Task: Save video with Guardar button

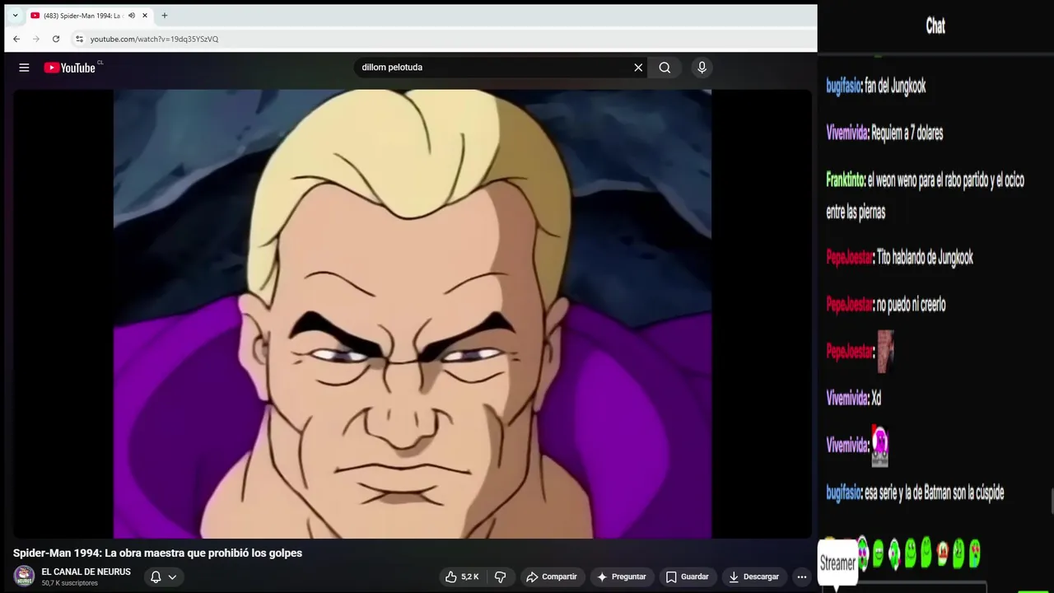Action: point(688,577)
